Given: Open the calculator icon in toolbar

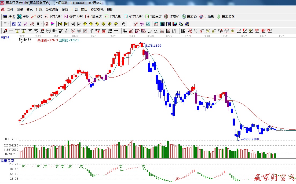Looking at the screenshot, I should [x=162, y=24].
